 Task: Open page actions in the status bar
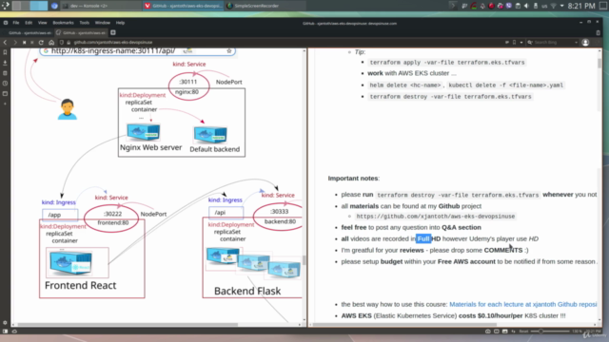point(514,332)
